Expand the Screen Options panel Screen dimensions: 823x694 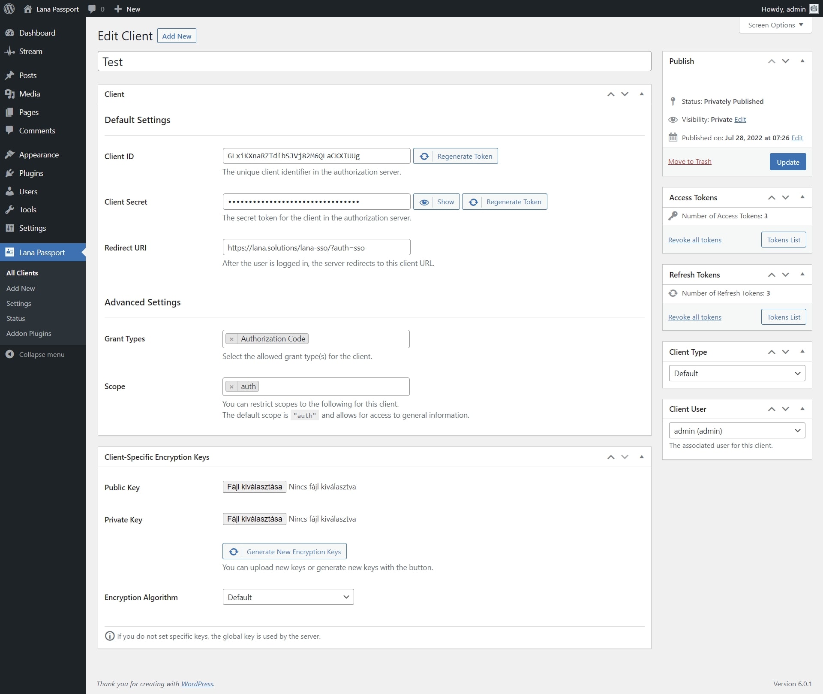click(x=775, y=25)
